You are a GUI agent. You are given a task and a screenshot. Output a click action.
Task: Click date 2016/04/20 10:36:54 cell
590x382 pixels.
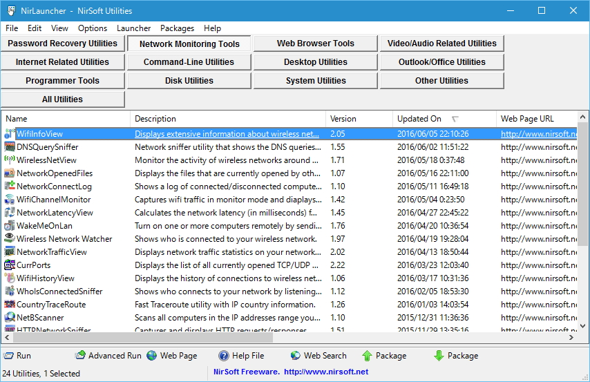click(x=432, y=226)
